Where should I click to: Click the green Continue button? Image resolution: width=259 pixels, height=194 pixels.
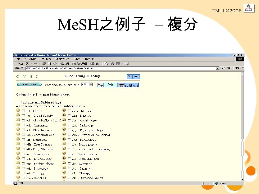click(29, 84)
